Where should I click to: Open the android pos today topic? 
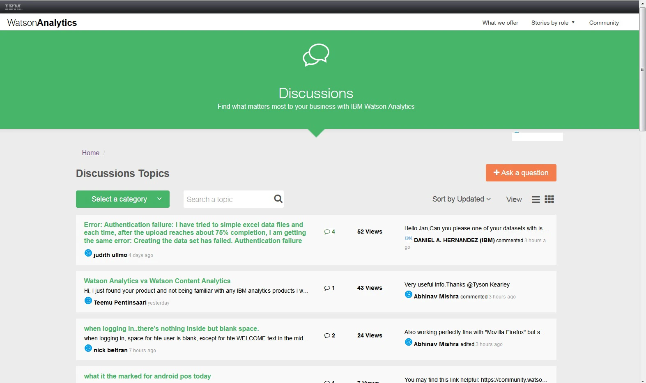click(147, 376)
